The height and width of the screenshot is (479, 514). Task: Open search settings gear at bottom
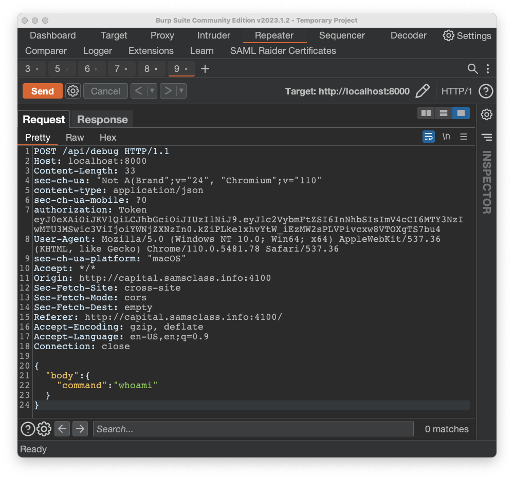click(44, 429)
